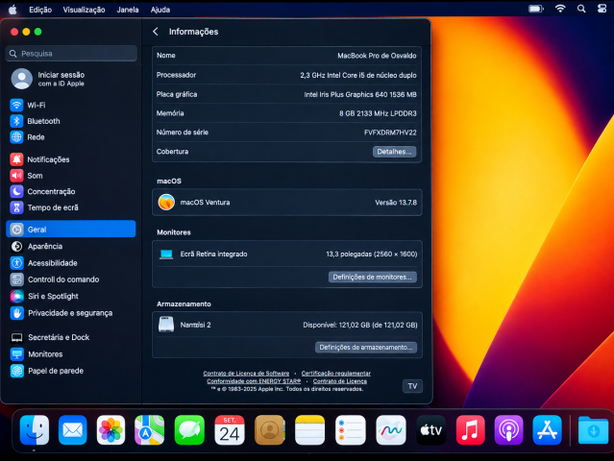This screenshot has height=461, width=614.
Task: Launch Mail from the Dock
Action: point(73,430)
